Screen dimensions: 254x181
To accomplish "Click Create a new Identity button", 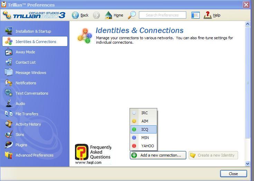I will click(213, 155).
